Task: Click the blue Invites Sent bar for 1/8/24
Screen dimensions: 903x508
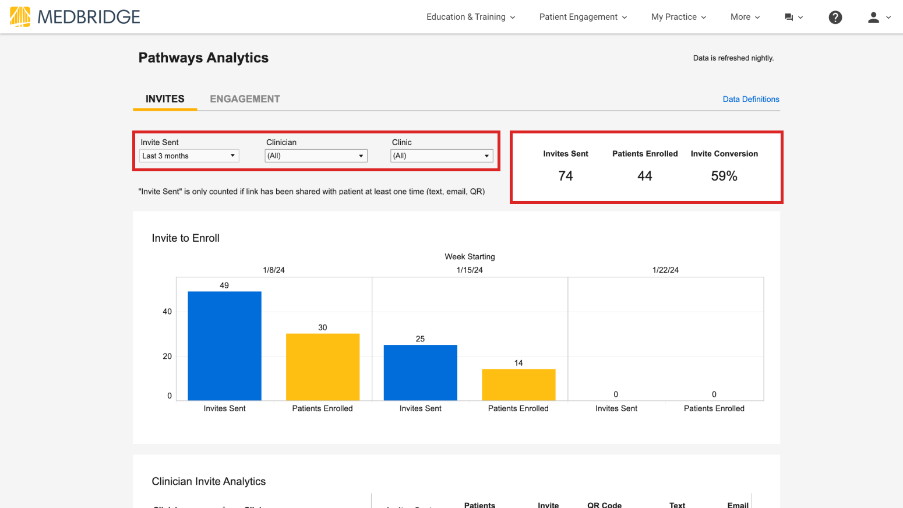Action: click(x=224, y=344)
